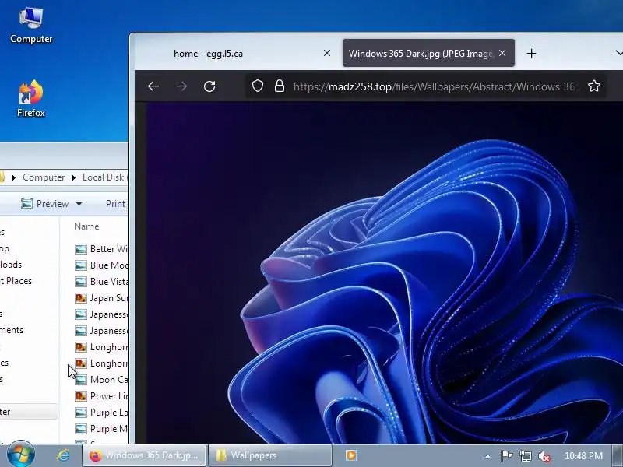The image size is (623, 467).
Task: Open a new Firefox tab
Action: click(x=531, y=53)
